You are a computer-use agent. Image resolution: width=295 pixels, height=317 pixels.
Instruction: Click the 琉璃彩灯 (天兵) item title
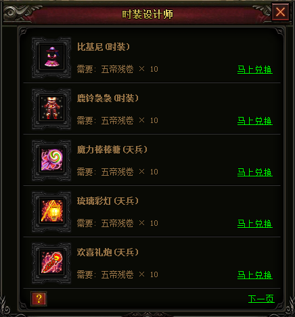(108, 201)
